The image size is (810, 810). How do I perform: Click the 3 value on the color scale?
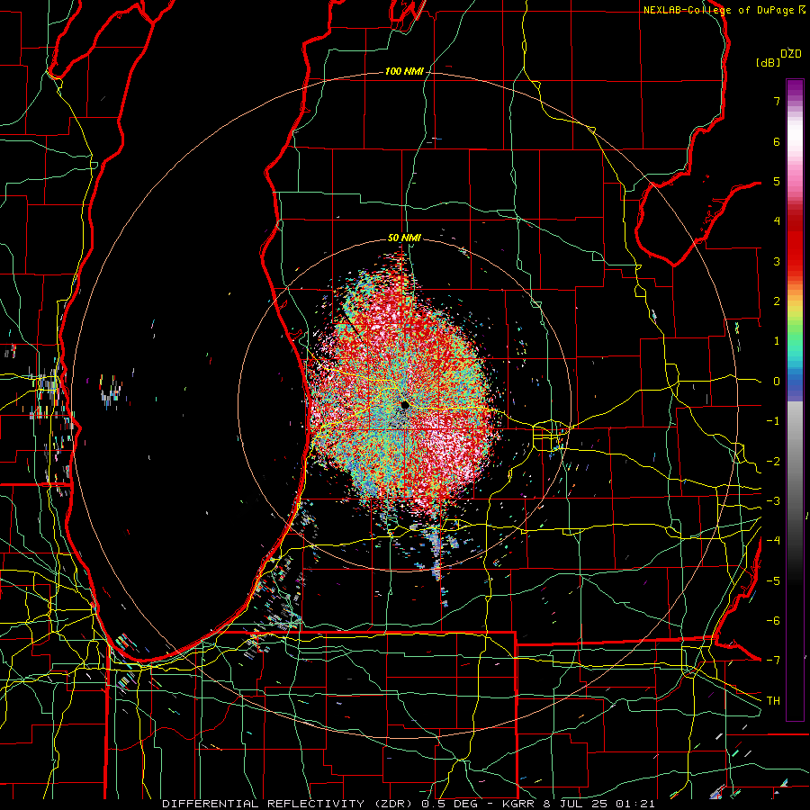(777, 261)
